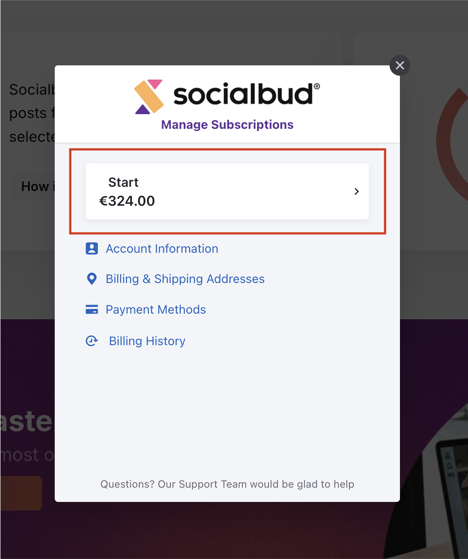Click the location pin icon
Image resolution: width=468 pixels, height=559 pixels.
[x=92, y=279]
